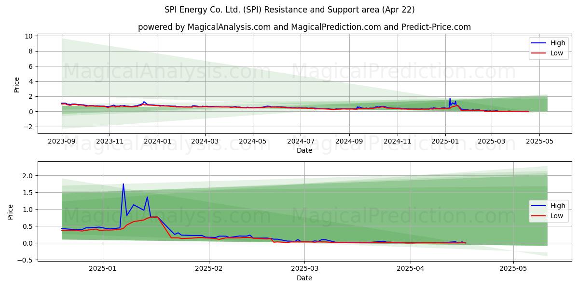
Task: Click the '2023-11' date tick label
Action: coord(109,142)
